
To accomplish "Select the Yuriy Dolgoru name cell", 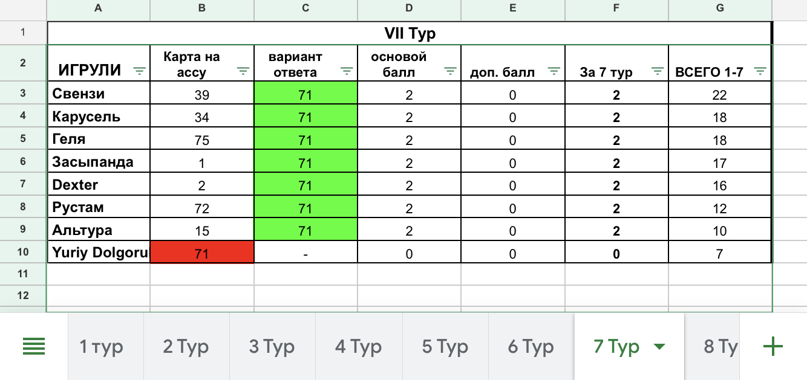I will tap(99, 253).
